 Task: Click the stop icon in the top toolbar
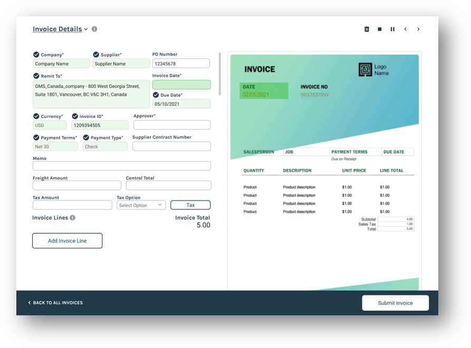pyautogui.click(x=379, y=29)
